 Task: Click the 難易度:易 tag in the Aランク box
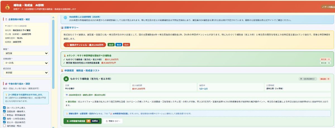[x=325, y=63]
